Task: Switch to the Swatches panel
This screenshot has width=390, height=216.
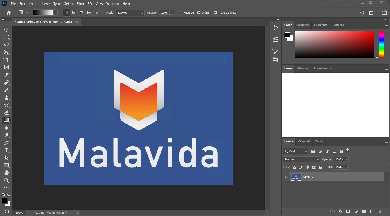Action: coord(303,25)
